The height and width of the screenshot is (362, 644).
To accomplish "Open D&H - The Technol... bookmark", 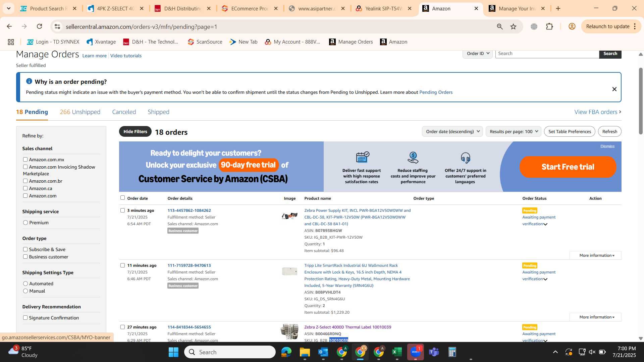I will 151,42.
